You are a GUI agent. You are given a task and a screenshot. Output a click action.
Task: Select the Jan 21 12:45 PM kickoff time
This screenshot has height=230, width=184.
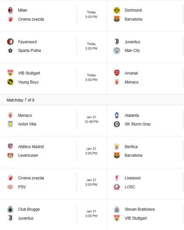click(91, 119)
